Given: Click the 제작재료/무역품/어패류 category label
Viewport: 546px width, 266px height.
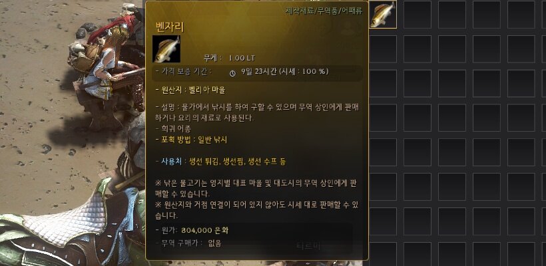Looking at the screenshot, I should point(324,11).
